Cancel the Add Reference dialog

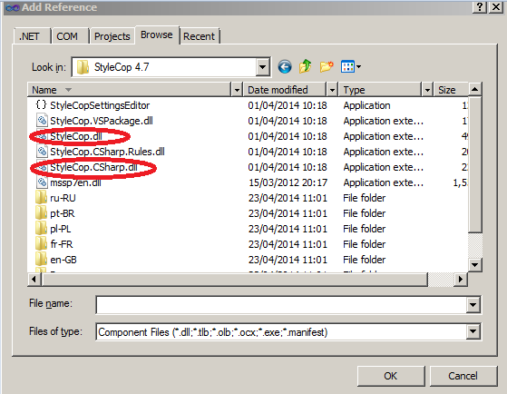463,376
